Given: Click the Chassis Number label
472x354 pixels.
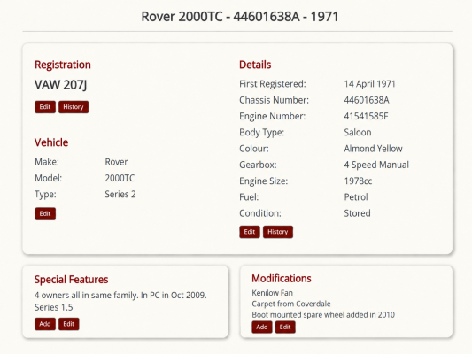Looking at the screenshot, I should 275,100.
